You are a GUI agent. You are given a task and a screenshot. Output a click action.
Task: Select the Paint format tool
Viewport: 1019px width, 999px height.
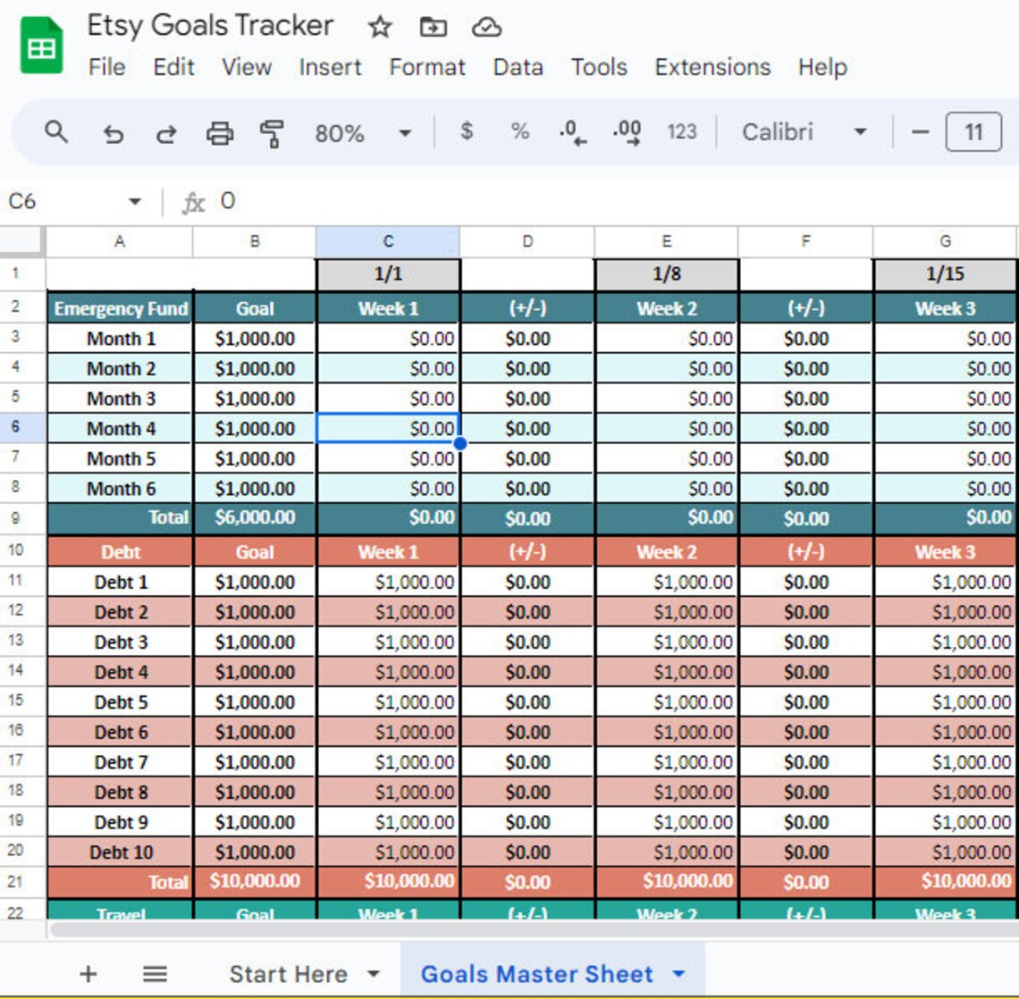(273, 132)
